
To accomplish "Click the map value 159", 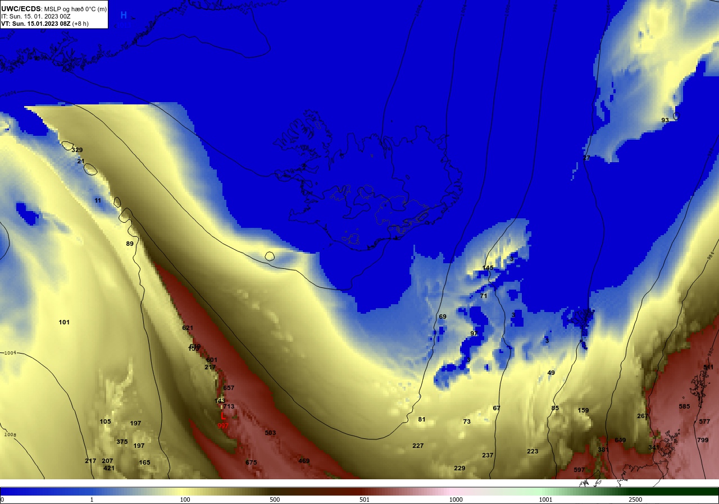I will [x=583, y=410].
